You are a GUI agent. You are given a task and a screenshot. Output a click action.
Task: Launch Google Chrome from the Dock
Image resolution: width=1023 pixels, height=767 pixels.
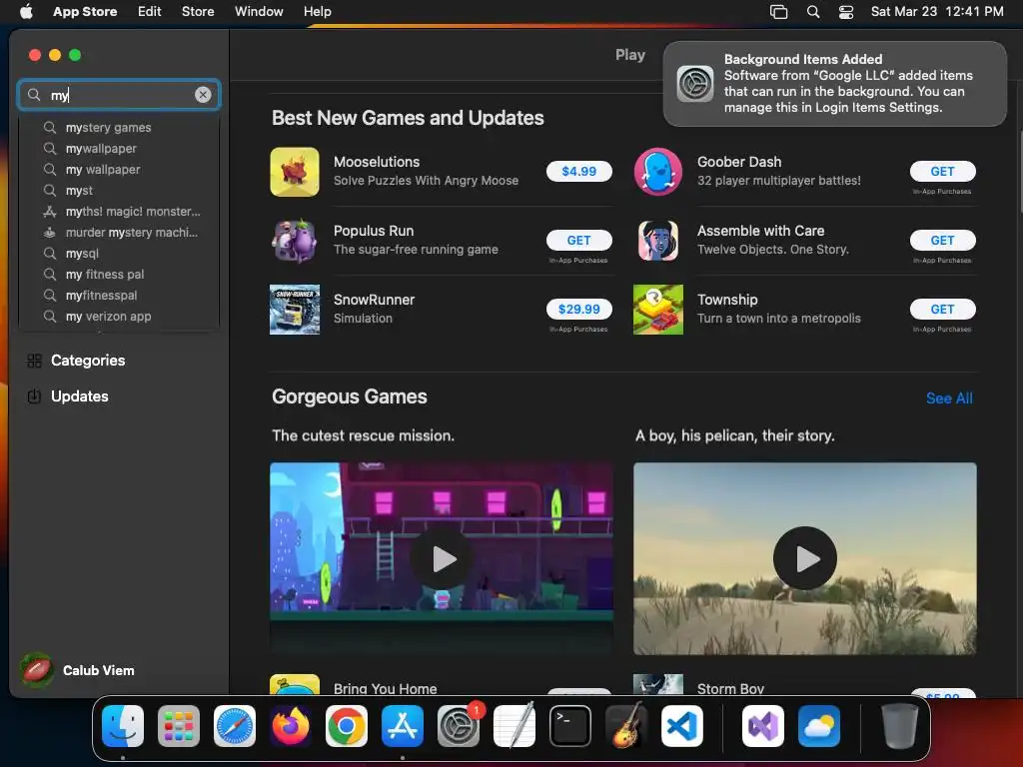(347, 726)
